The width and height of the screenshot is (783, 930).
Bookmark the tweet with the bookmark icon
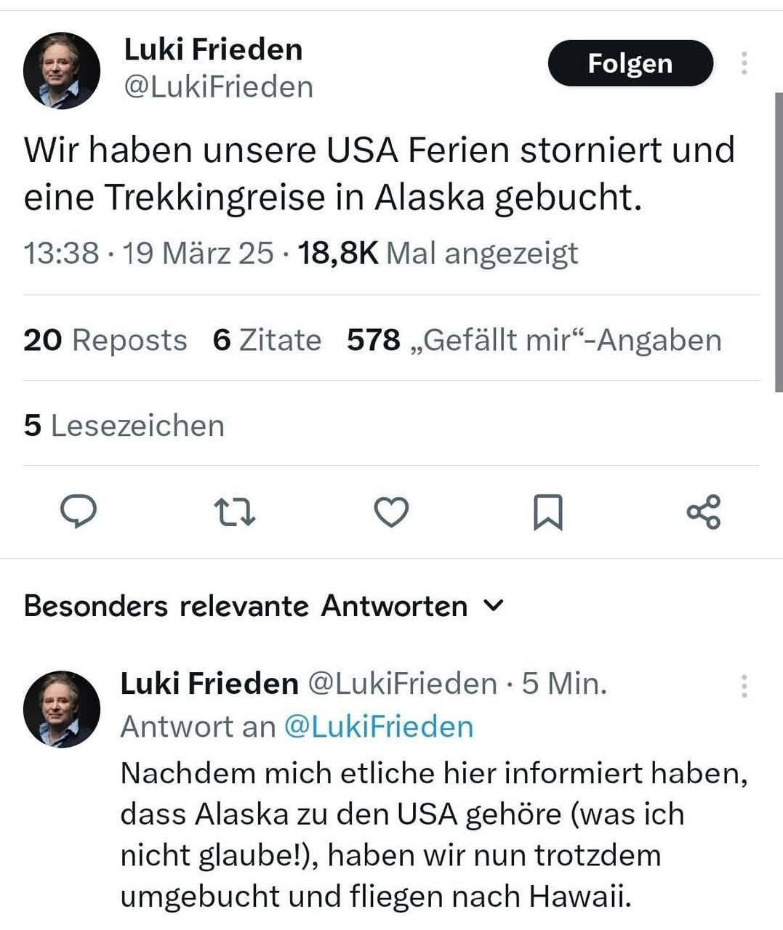click(x=547, y=512)
